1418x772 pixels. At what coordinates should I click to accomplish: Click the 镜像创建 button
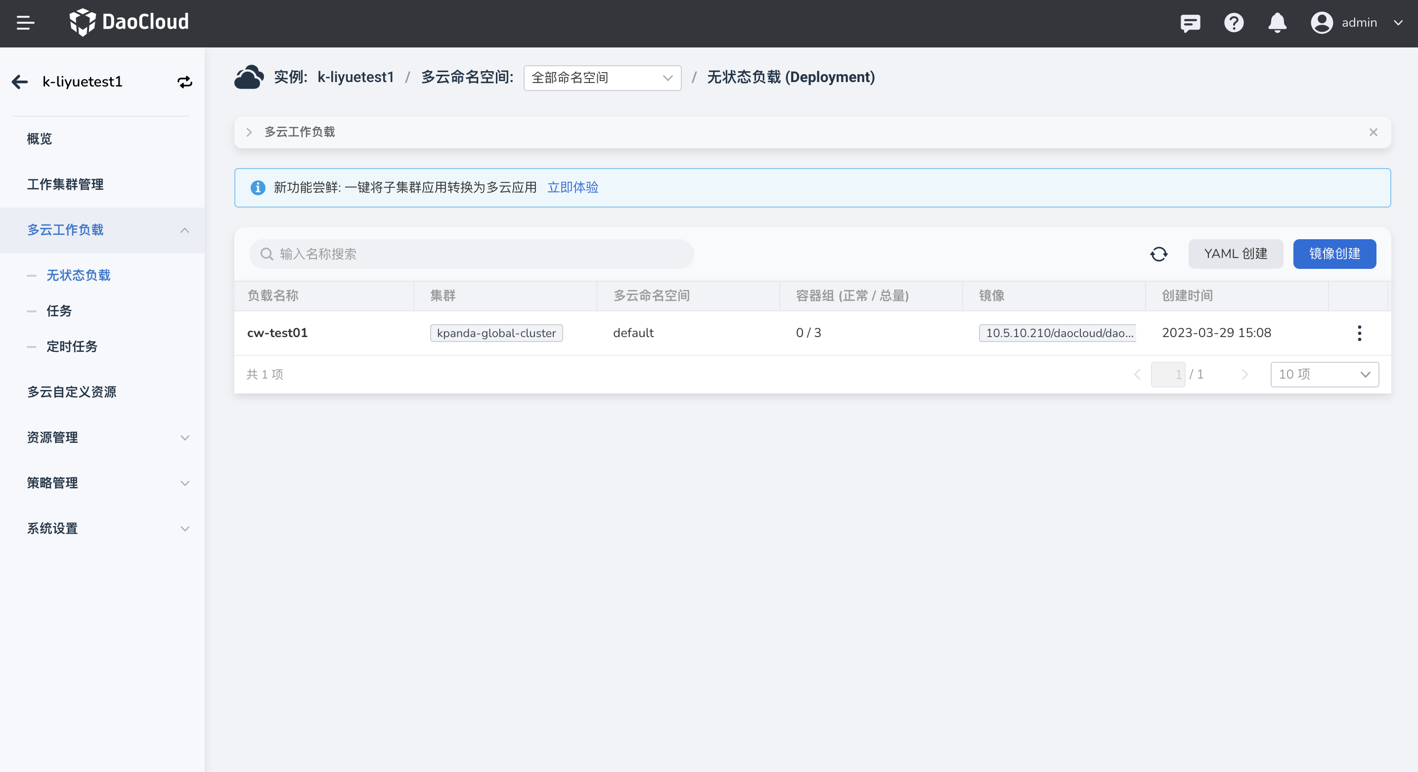[x=1334, y=254]
